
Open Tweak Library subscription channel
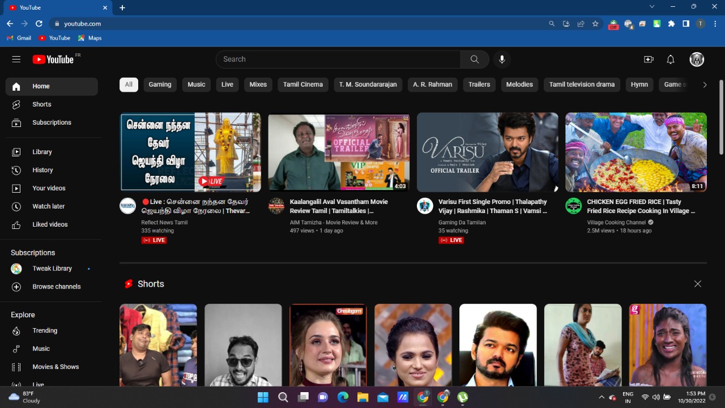click(x=52, y=269)
